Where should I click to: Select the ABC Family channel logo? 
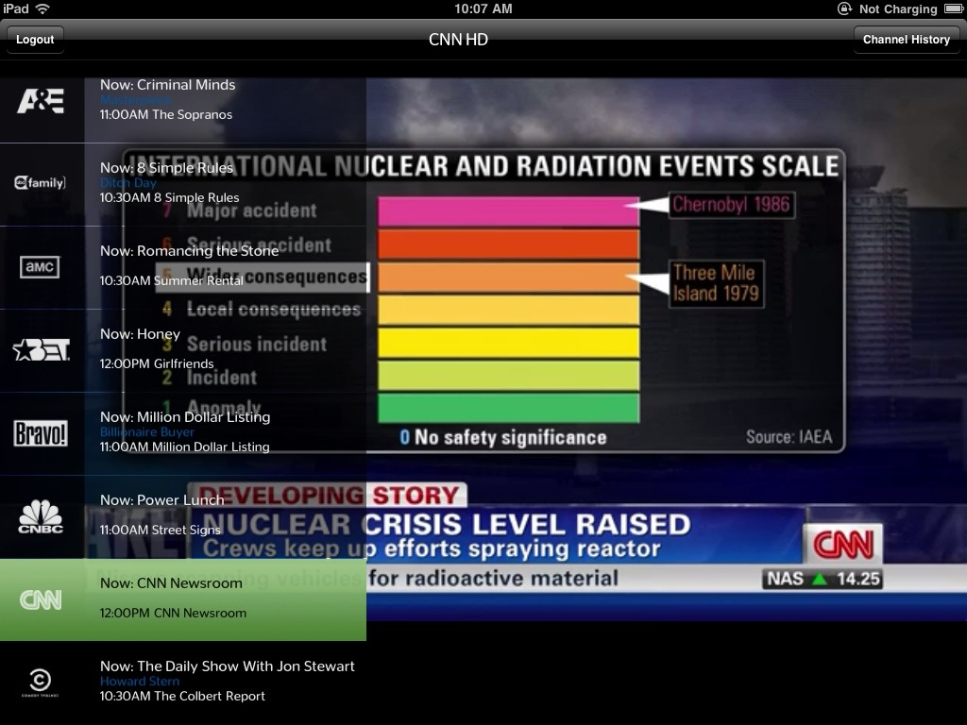tap(41, 183)
